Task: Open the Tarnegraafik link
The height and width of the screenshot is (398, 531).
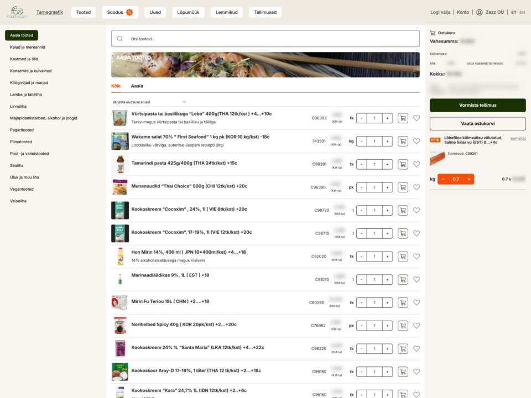Action: pyautogui.click(x=49, y=12)
